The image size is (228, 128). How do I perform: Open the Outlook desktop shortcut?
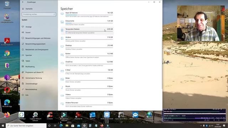93,116
